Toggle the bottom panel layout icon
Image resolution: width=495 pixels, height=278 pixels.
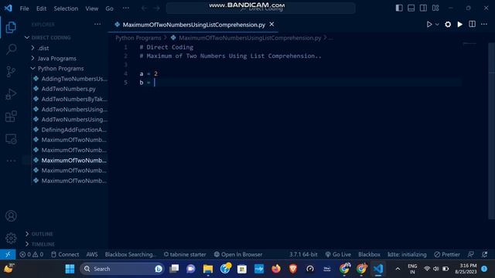411,8
